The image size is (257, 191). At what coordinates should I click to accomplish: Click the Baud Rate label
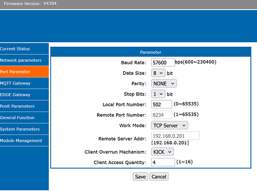pyautogui.click(x=134, y=63)
